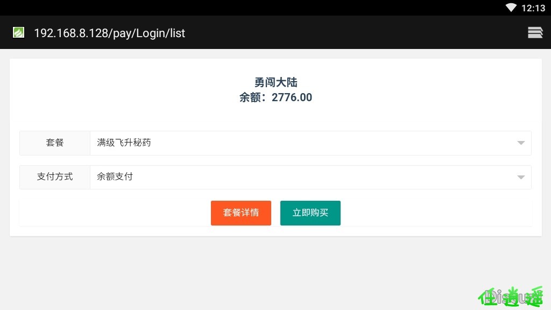Image resolution: width=551 pixels, height=310 pixels.
Task: Tap the green watermark logo at bottom corner
Action: [511, 297]
